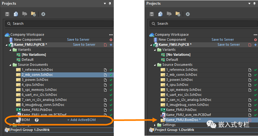Select Company Workspace in right panel
The width and height of the screenshot is (258, 136).
click(171, 34)
